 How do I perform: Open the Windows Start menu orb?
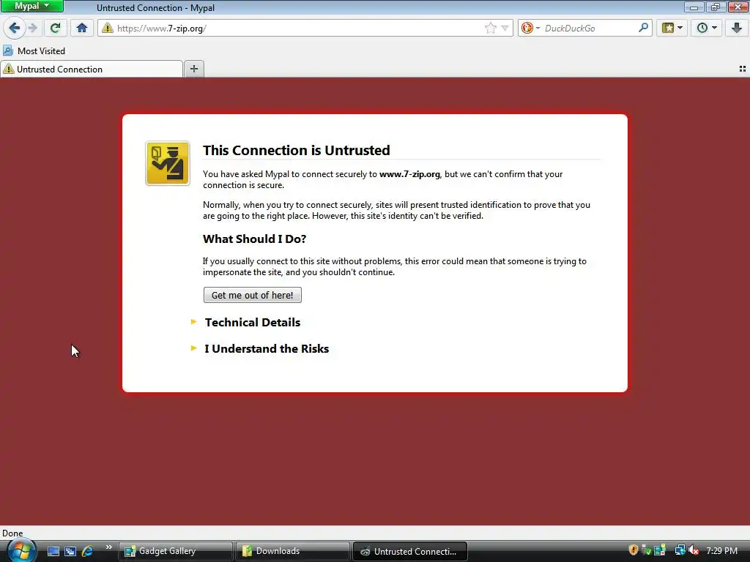21,550
